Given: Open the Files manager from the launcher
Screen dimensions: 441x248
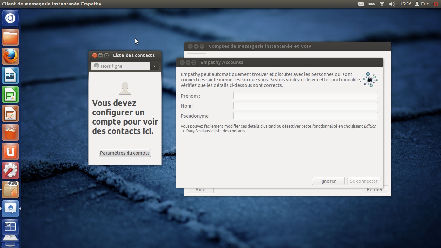Looking at the screenshot, I should coord(10,37).
